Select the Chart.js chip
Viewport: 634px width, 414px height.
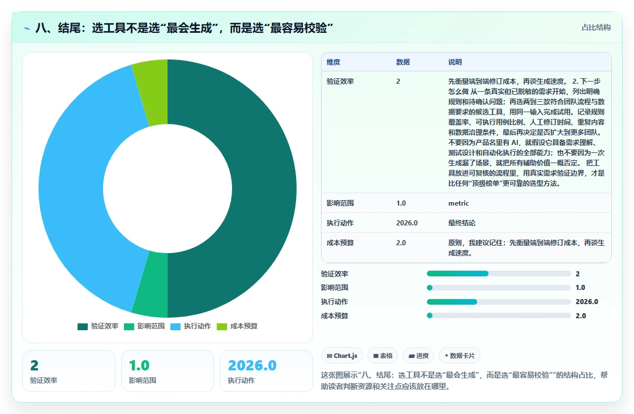pyautogui.click(x=342, y=356)
